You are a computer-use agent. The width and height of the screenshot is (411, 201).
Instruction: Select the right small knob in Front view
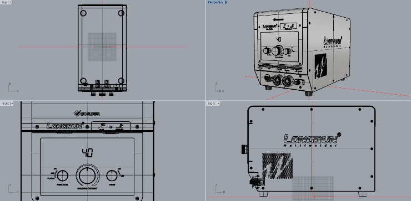112,176
